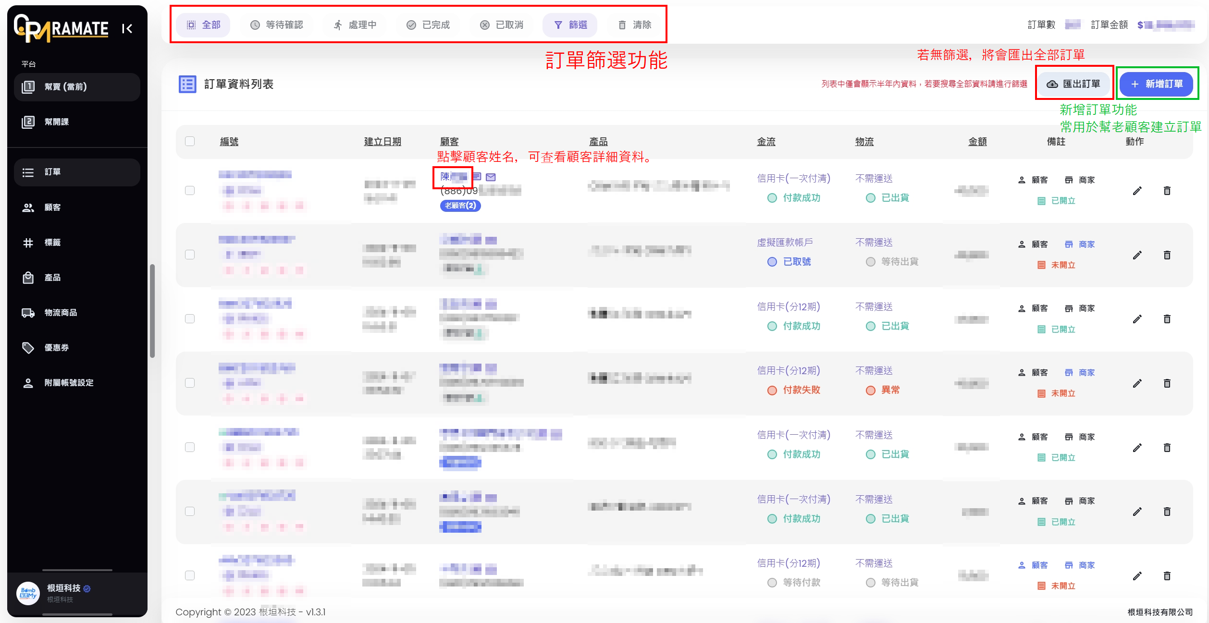Viewport: 1209px width, 623px height.
Task: Check the second order row checkbox
Action: [190, 255]
